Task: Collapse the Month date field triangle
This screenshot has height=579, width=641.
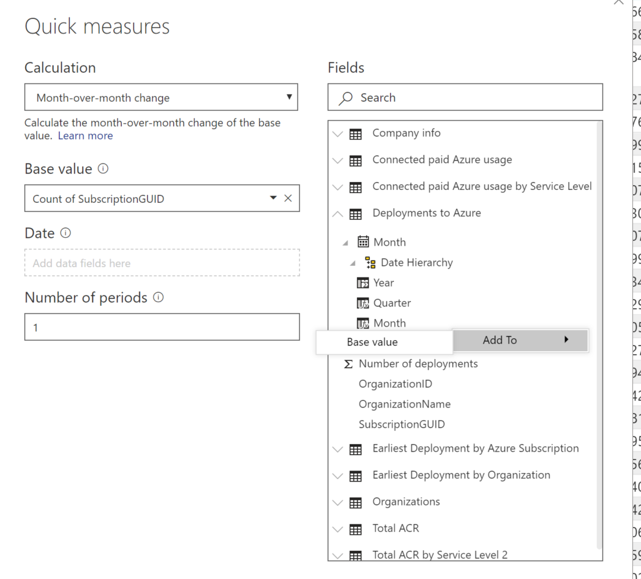Action: point(345,243)
